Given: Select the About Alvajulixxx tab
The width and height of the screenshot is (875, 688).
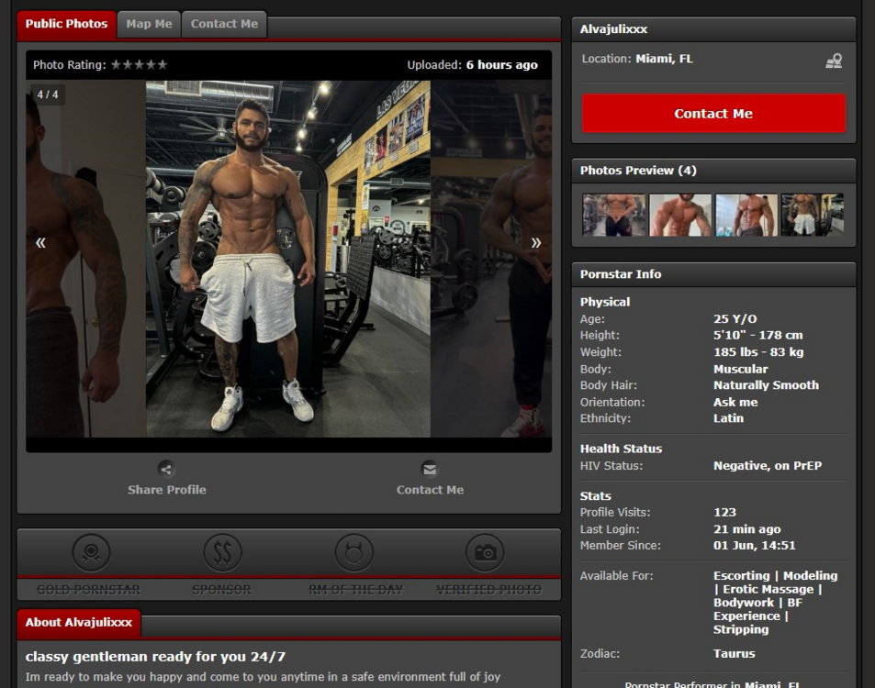Looking at the screenshot, I should pyautogui.click(x=79, y=622).
